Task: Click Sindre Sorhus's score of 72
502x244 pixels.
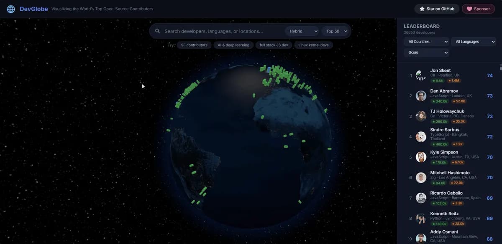Action: 490,137
